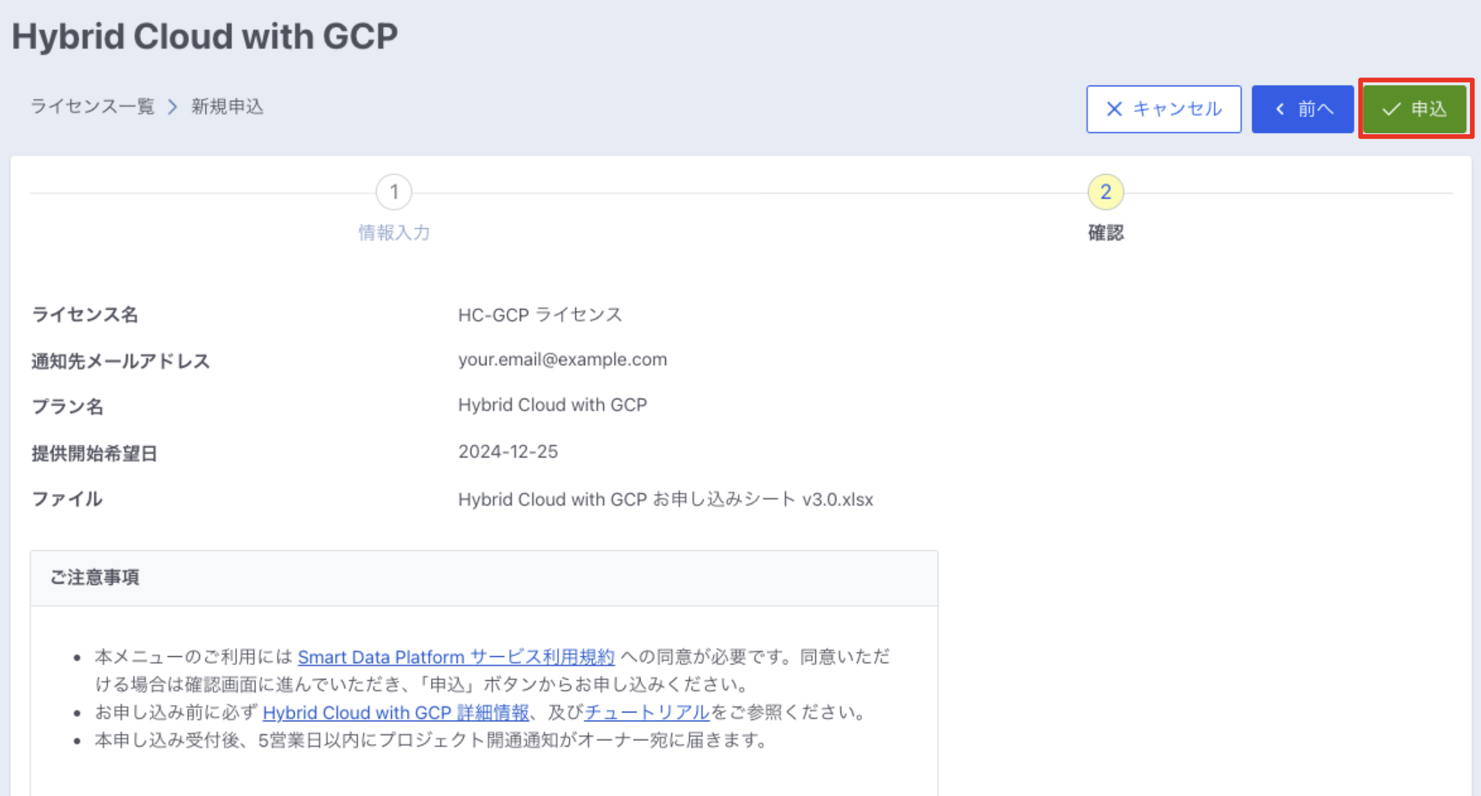The height and width of the screenshot is (796, 1481).
Task: Click the Hybrid Cloud with GCP page title
Action: point(204,36)
